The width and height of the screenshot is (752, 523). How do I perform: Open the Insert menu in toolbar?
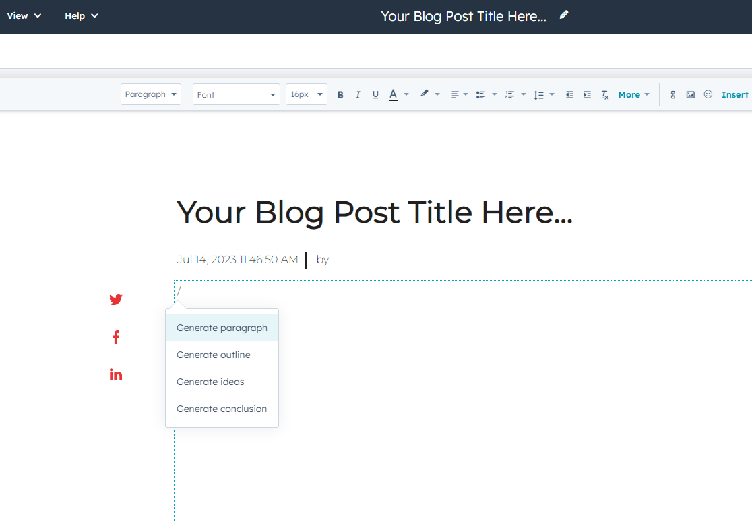coord(735,95)
